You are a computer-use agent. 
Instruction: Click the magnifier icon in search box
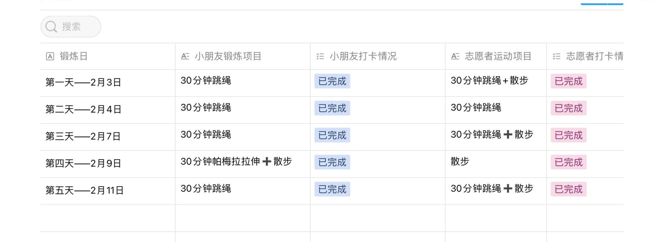pos(51,27)
